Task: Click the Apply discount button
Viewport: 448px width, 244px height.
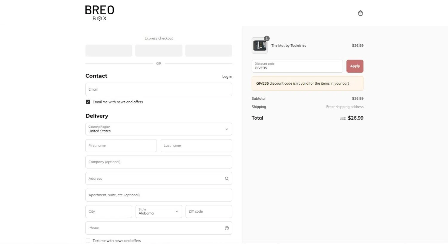Action: 355,66
